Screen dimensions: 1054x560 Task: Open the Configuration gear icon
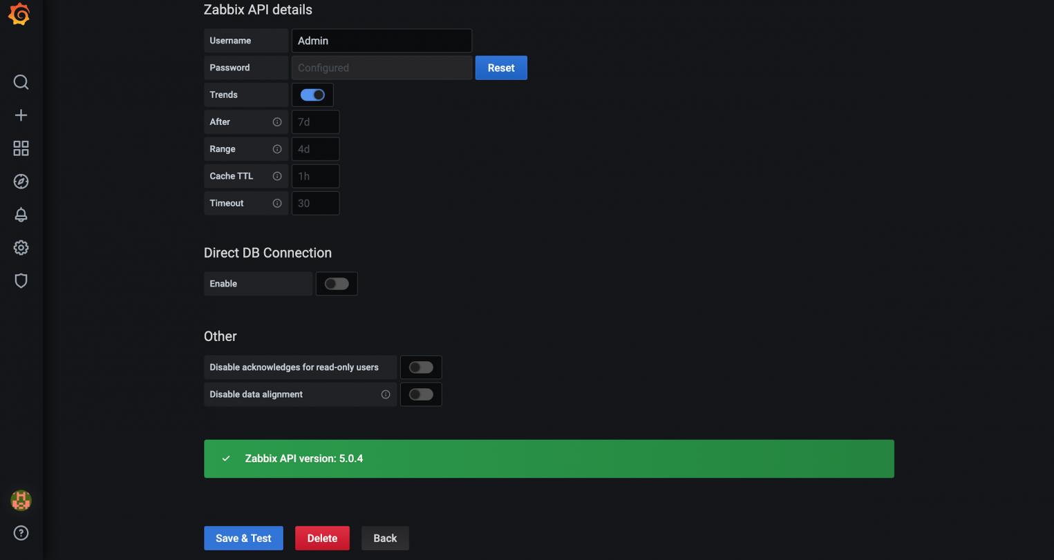coord(21,248)
